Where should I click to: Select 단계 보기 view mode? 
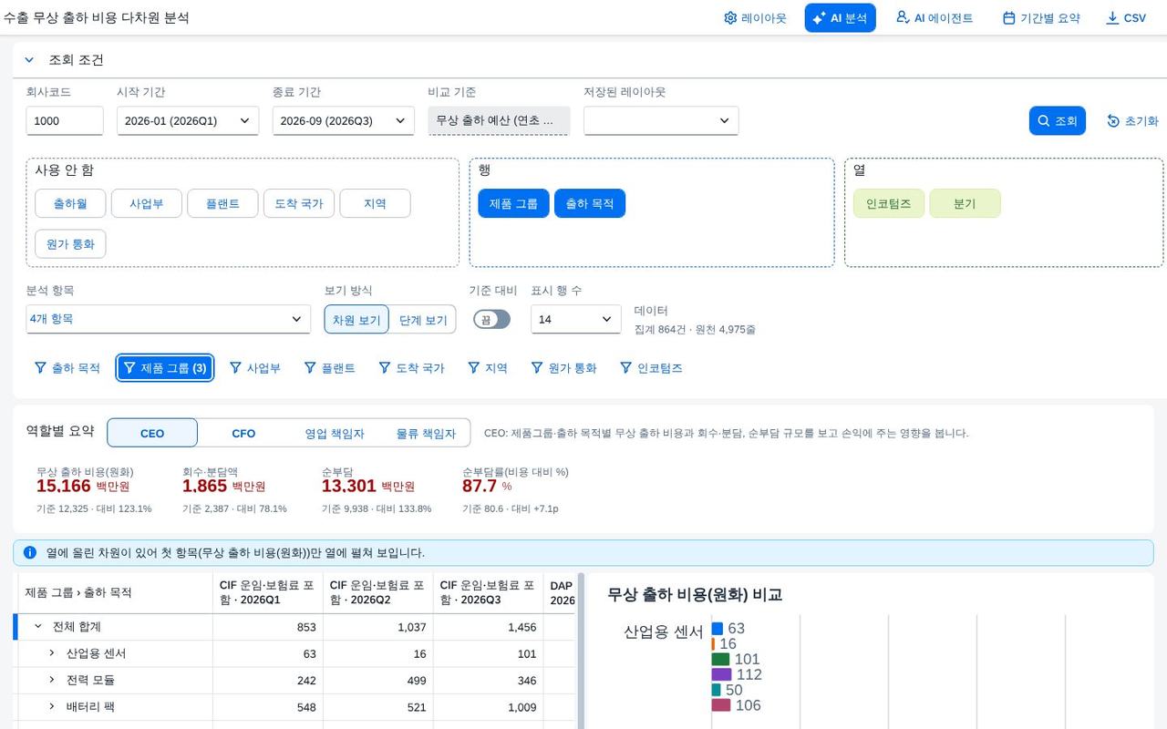(423, 320)
